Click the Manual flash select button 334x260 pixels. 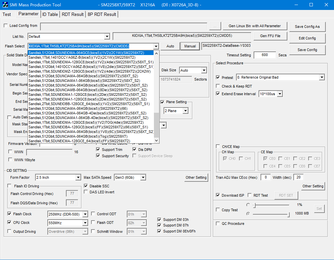point(190,46)
